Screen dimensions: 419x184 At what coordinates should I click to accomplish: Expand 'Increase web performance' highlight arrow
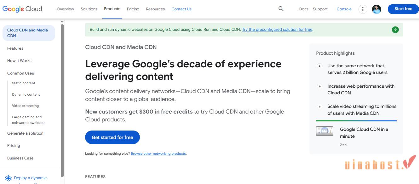pos(319,86)
